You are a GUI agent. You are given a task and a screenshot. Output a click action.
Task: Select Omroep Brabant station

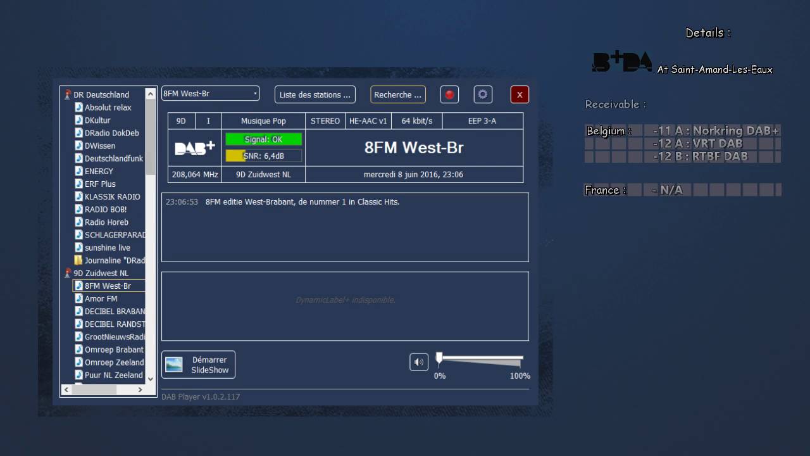[114, 350]
